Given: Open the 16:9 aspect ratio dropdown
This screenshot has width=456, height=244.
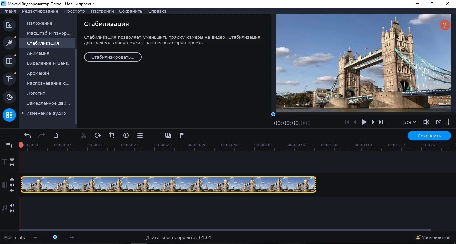Looking at the screenshot, I should click(x=408, y=122).
